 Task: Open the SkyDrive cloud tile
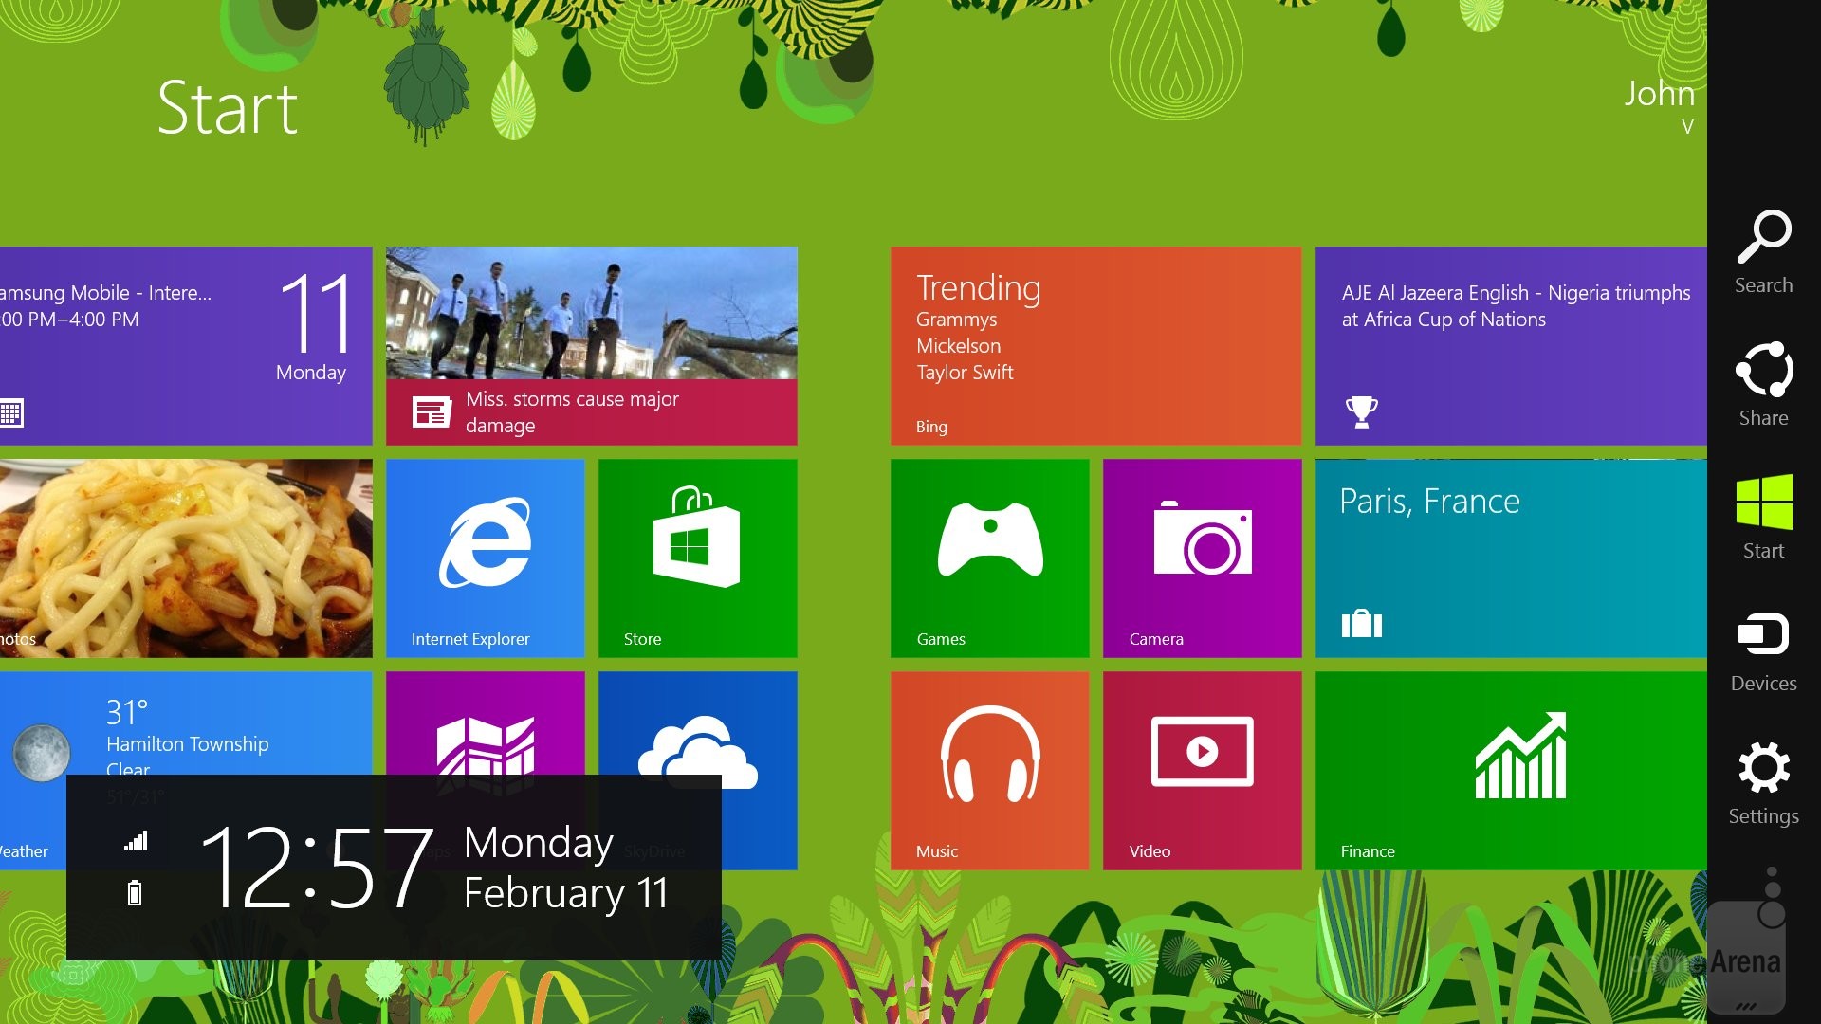click(x=698, y=723)
